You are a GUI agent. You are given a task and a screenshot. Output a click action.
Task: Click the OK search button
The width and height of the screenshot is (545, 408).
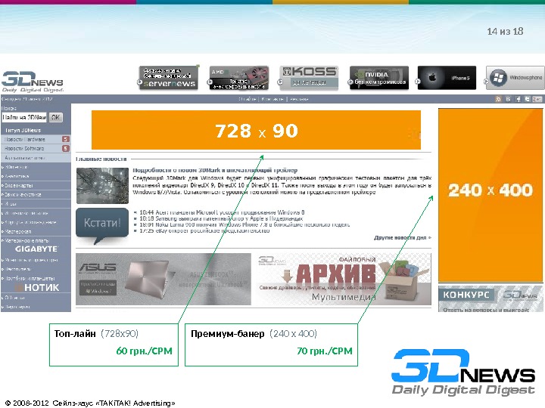(55, 117)
